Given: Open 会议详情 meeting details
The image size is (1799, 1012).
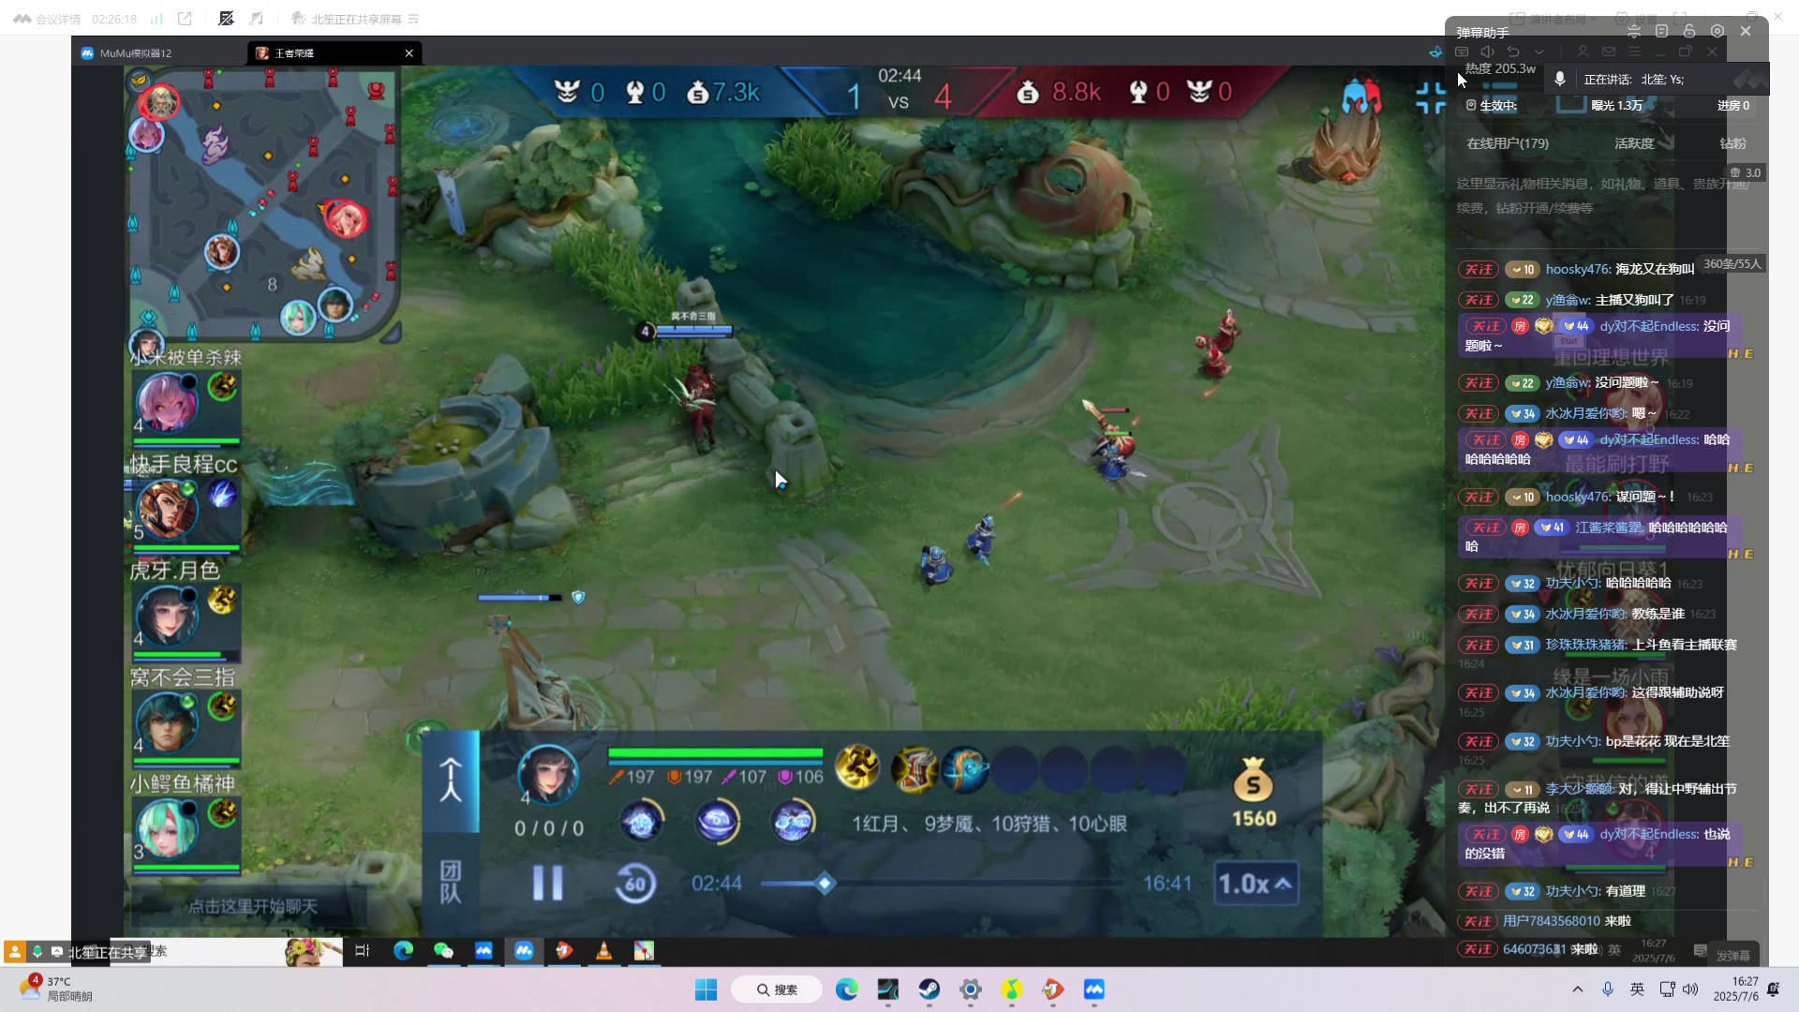Looking at the screenshot, I should click(48, 19).
